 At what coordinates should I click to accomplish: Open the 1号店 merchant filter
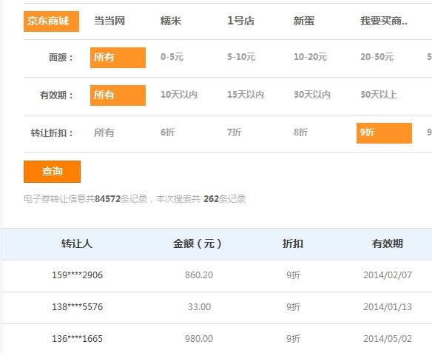pos(241,21)
